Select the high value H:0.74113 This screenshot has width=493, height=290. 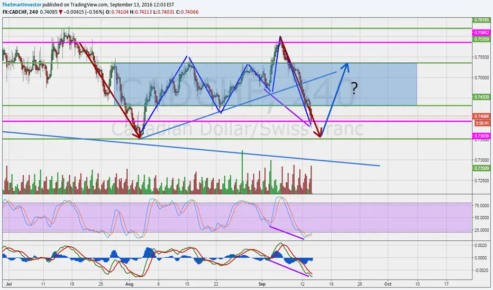pos(141,12)
